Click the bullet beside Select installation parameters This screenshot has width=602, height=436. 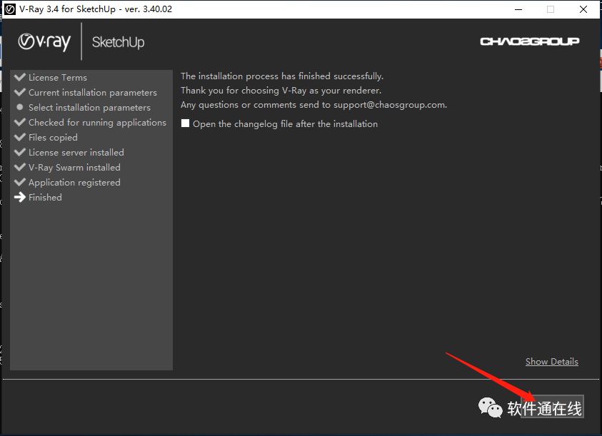coord(20,107)
